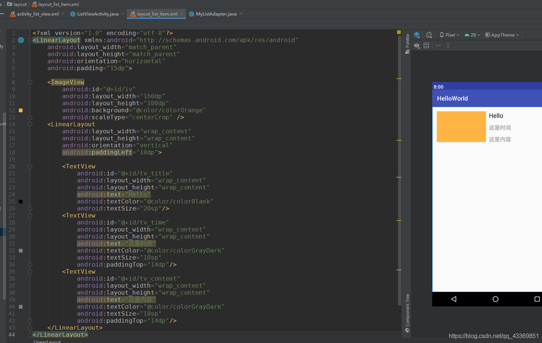542x343 pixels.
Task: Click gray color swatch in gutter line 40
Action: point(21,307)
